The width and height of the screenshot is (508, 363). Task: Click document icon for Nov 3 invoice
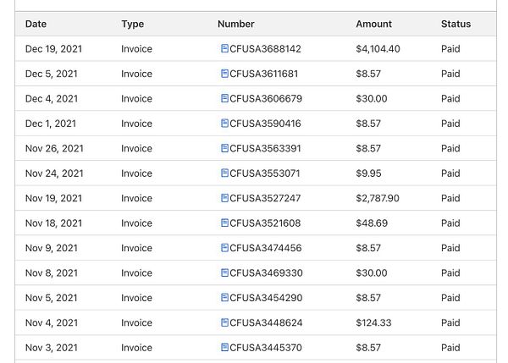click(x=224, y=348)
